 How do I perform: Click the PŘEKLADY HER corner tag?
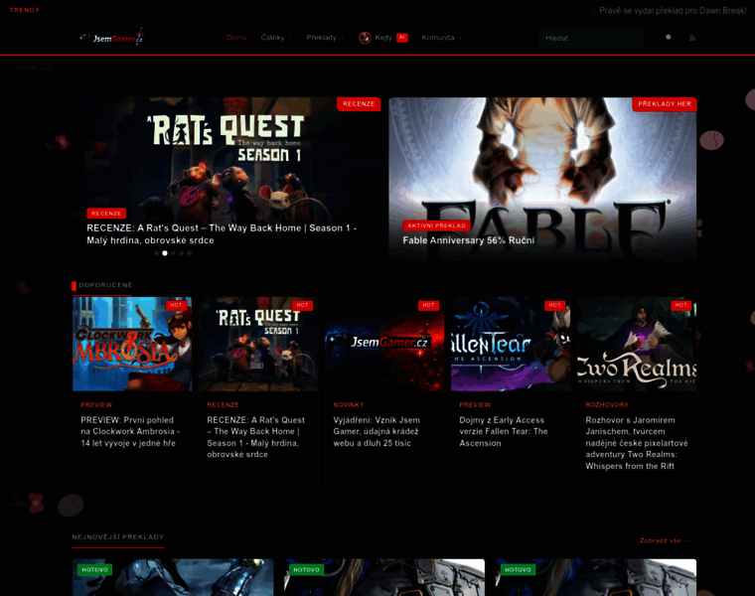click(665, 104)
